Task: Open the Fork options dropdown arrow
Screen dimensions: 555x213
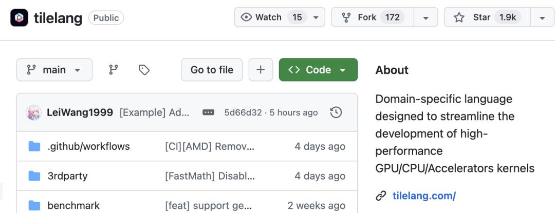Action: (426, 17)
